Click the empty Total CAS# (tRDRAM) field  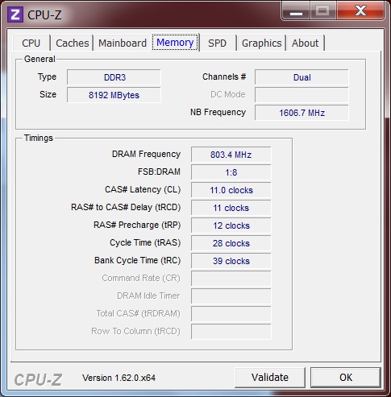(x=231, y=314)
